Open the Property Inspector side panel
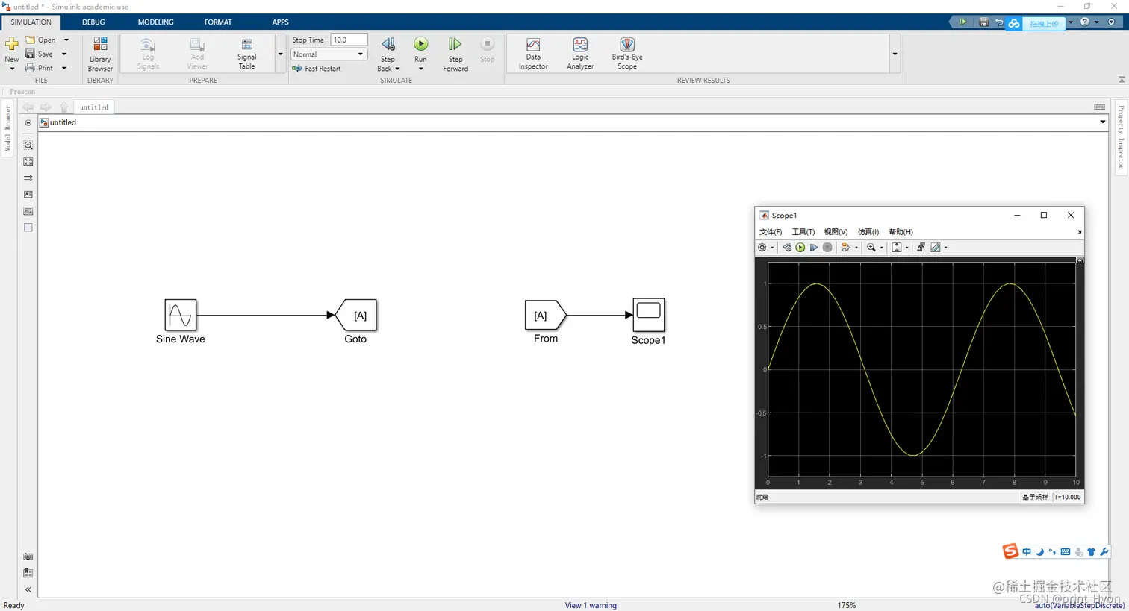The width and height of the screenshot is (1129, 611). tap(1121, 137)
